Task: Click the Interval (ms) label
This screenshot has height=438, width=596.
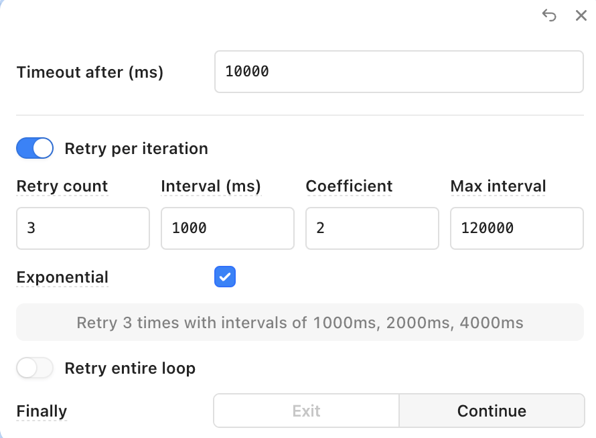Action: pos(211,186)
